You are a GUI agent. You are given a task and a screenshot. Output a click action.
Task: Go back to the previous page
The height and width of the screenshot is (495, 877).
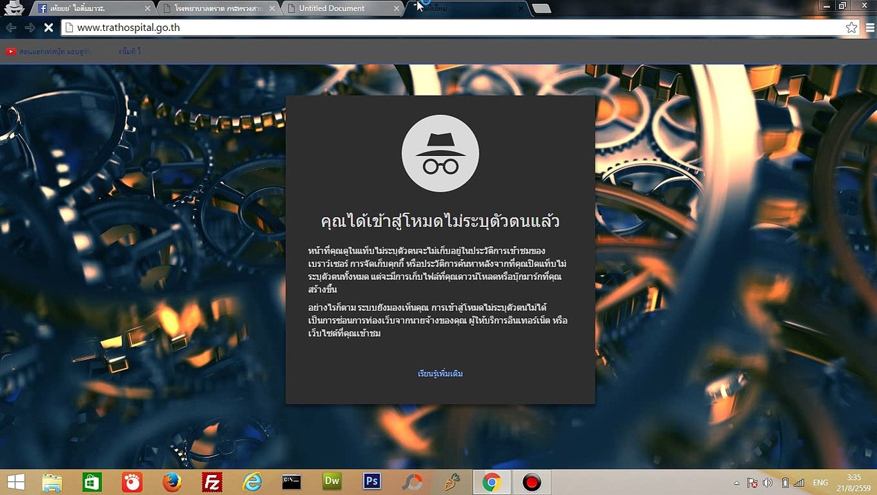pyautogui.click(x=11, y=28)
